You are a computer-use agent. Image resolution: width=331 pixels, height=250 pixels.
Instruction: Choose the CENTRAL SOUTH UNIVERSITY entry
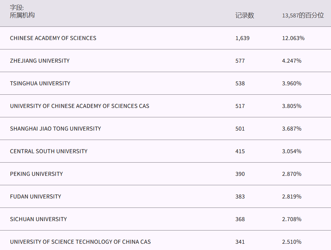tap(49, 151)
